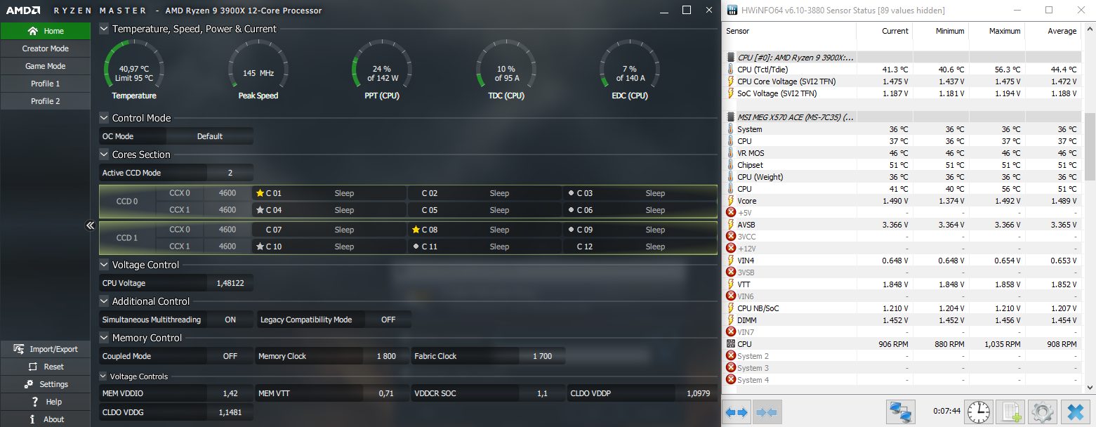Toggle Legacy Compatibility Mode OFF value
1096x427 pixels.
pos(388,320)
